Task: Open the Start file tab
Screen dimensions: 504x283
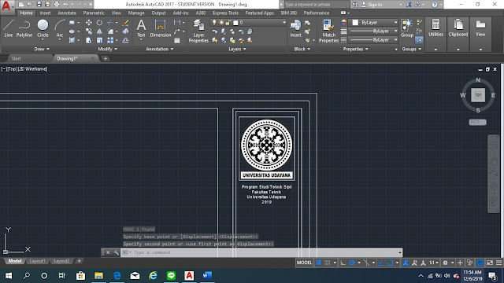Action: click(16, 58)
